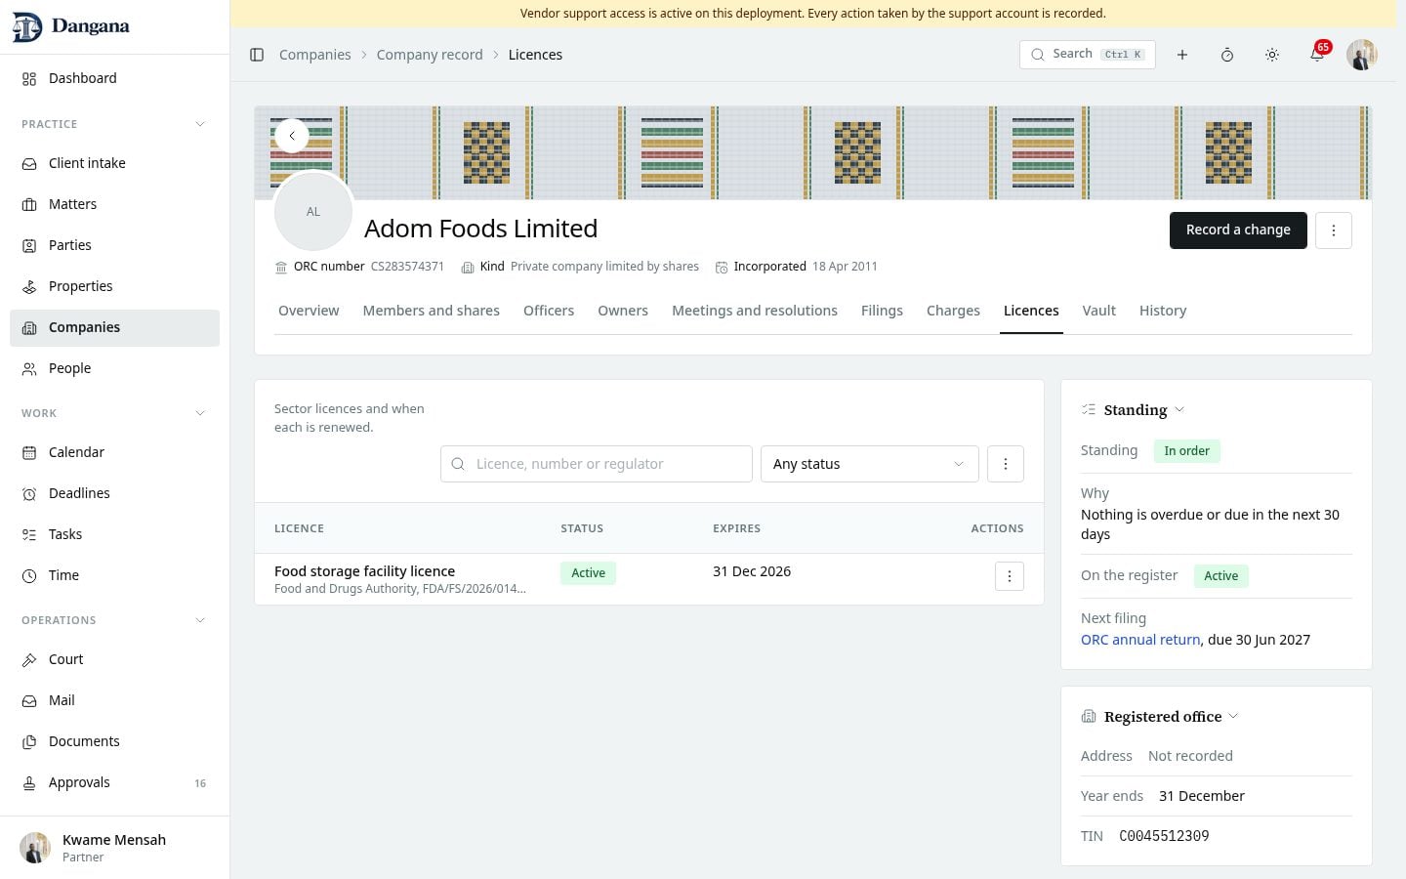Open actions menu for Food storage licence
Image resolution: width=1406 pixels, height=879 pixels.
(x=1010, y=576)
